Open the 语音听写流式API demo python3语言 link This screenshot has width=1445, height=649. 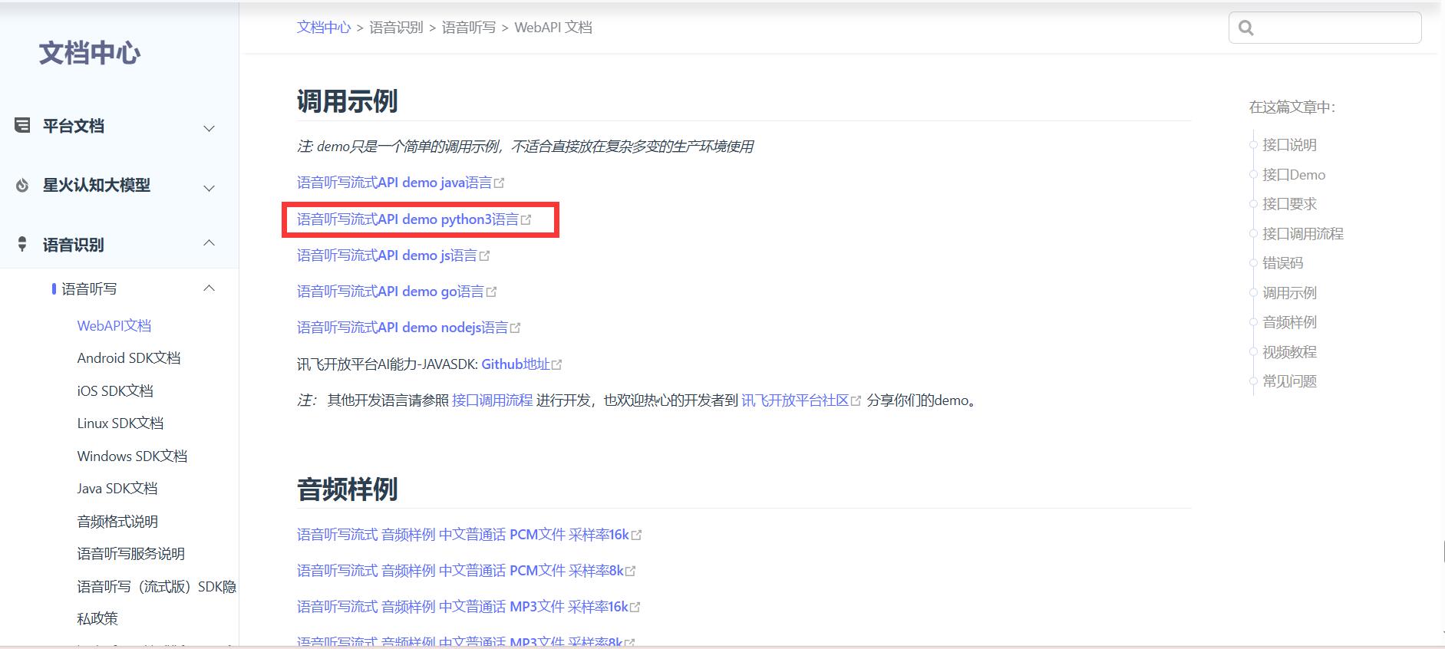pos(407,219)
